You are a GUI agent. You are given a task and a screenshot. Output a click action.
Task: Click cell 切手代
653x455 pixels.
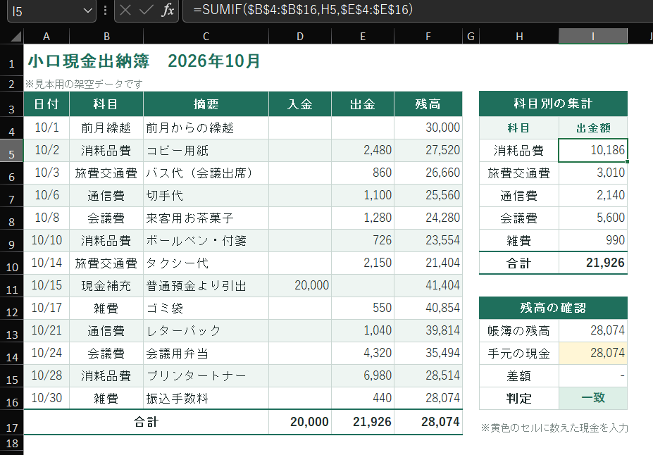[206, 195]
